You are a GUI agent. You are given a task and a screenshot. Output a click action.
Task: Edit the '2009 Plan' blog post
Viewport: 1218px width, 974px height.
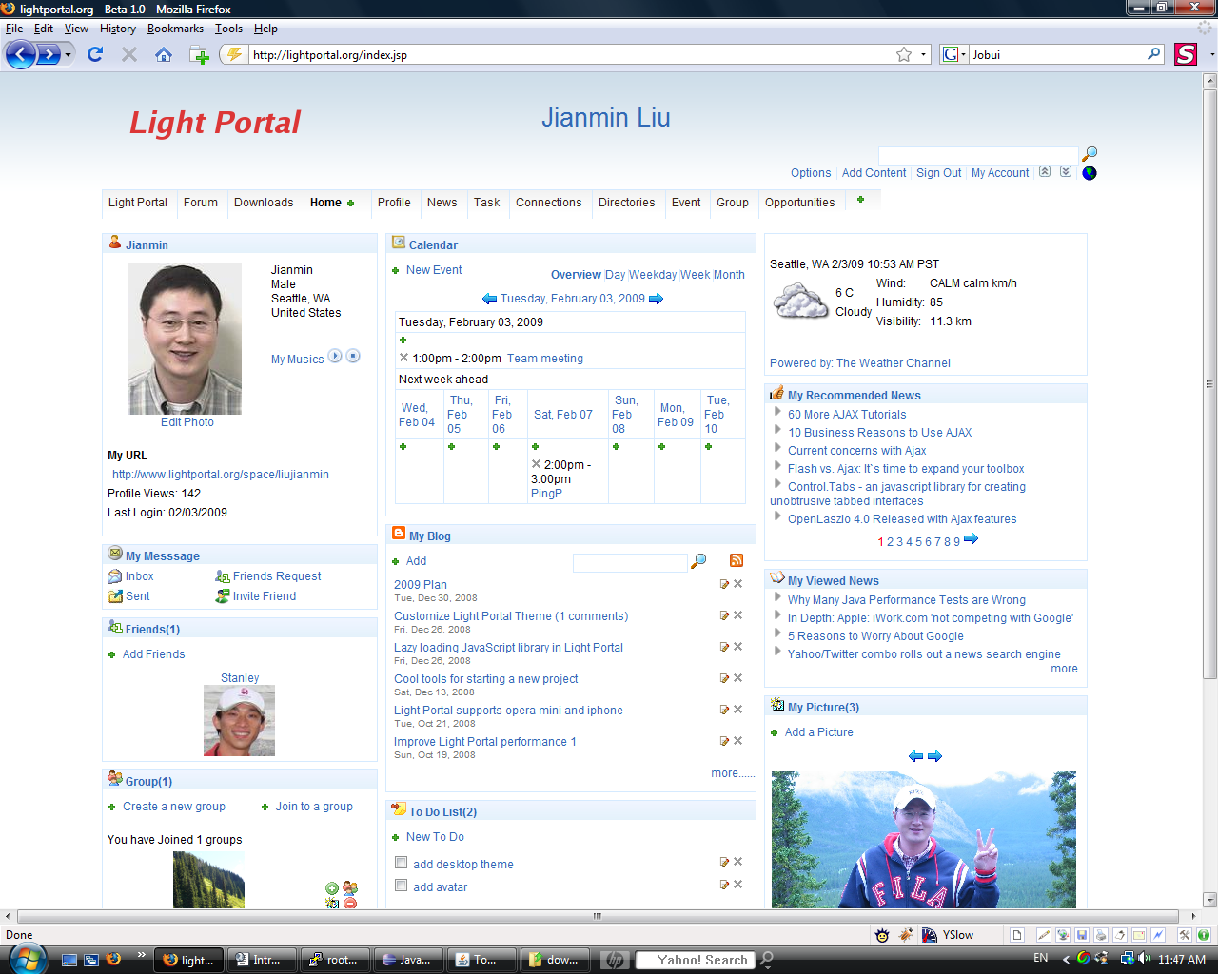click(x=724, y=584)
